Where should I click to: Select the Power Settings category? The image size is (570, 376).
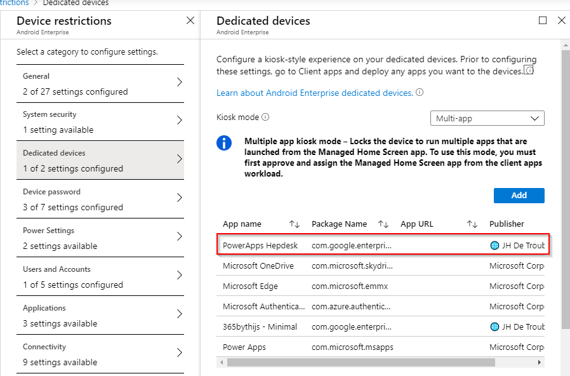pos(100,238)
